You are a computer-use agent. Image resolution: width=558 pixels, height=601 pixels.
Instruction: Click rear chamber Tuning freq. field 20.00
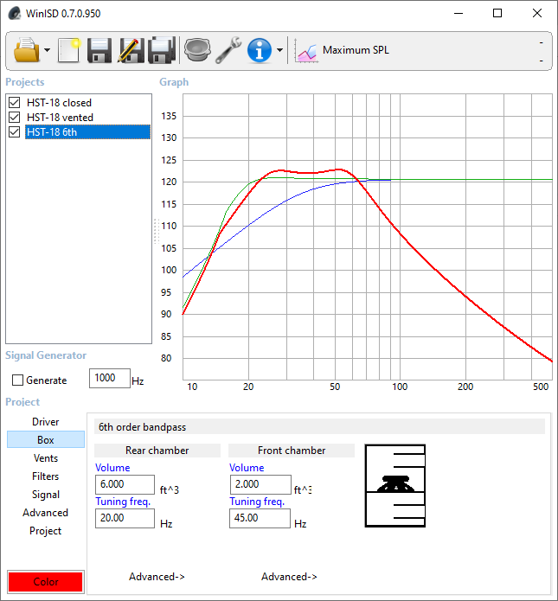pos(125,518)
